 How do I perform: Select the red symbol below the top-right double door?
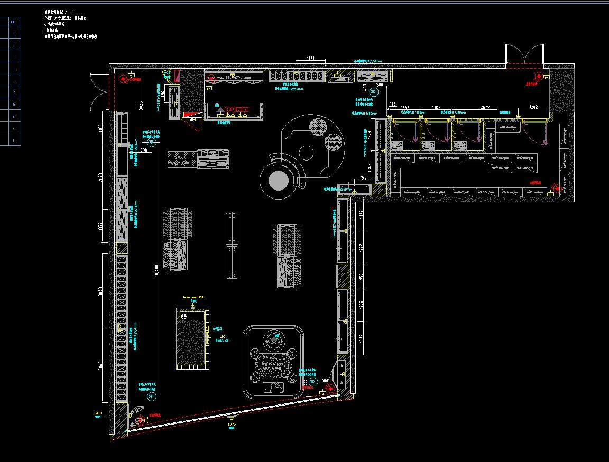[538, 77]
